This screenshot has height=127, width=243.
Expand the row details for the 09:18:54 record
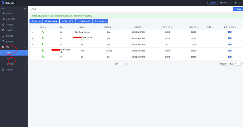pos(33,45)
